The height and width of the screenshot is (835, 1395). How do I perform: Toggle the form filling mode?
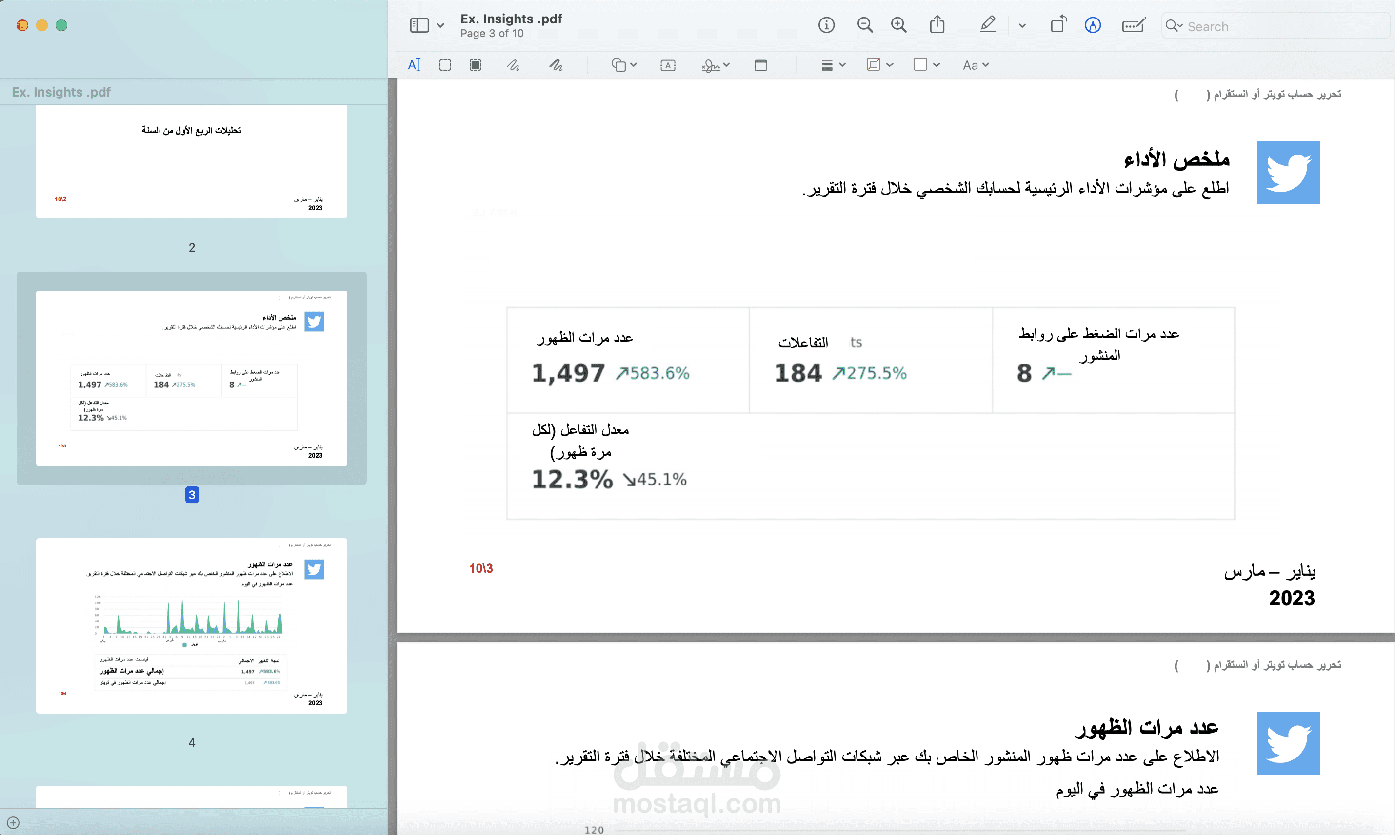coord(1133,25)
